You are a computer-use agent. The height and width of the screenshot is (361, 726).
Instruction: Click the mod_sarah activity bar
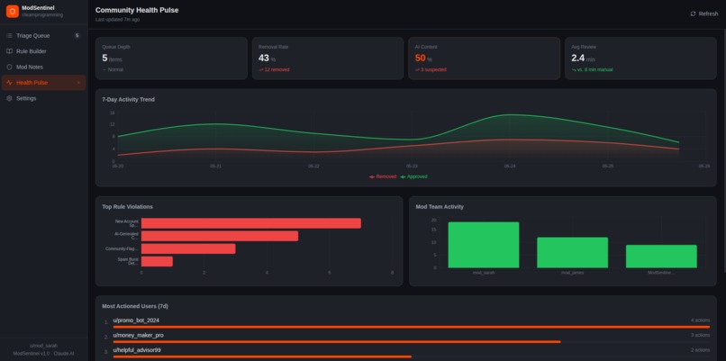484,245
